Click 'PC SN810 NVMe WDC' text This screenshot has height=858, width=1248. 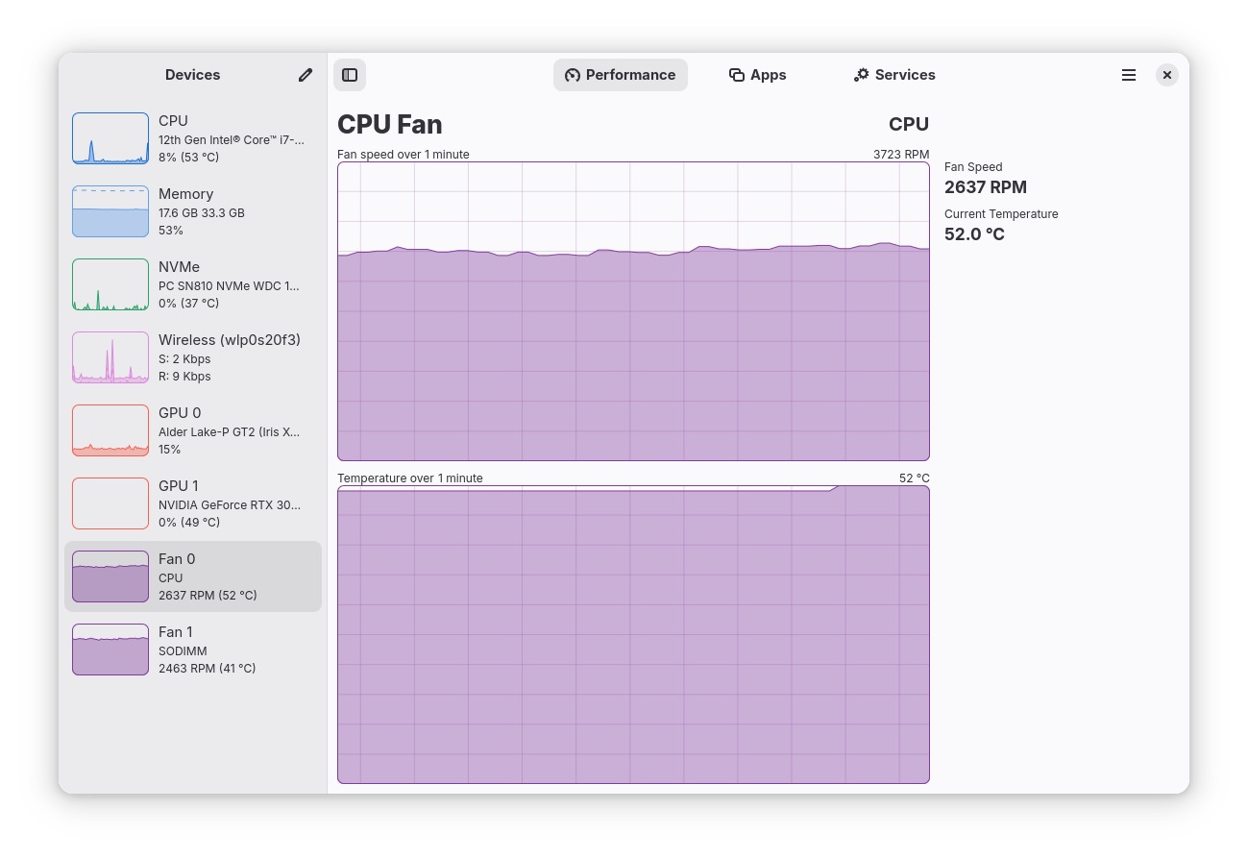coord(229,286)
